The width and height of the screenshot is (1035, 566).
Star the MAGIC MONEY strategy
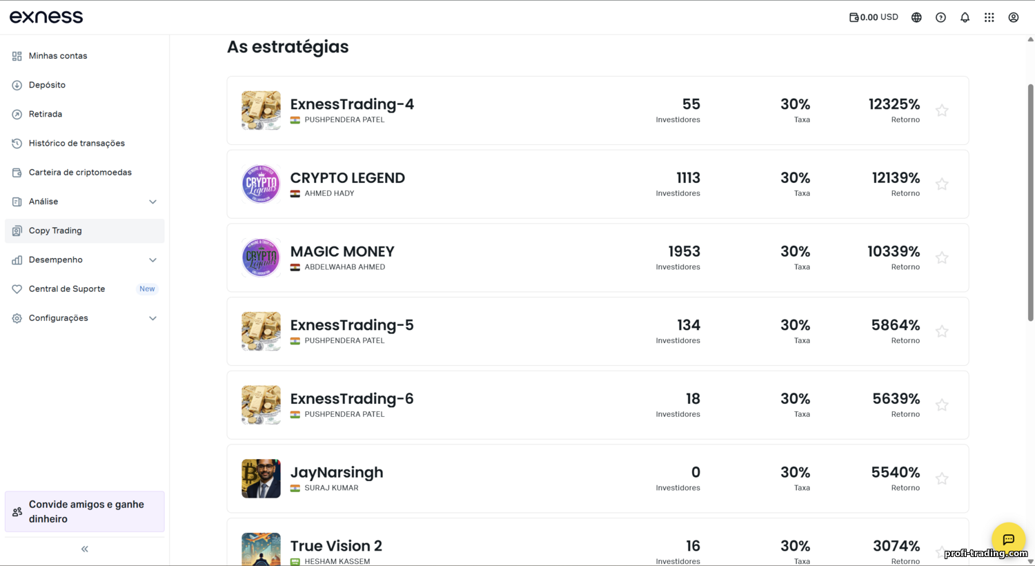[x=942, y=257]
